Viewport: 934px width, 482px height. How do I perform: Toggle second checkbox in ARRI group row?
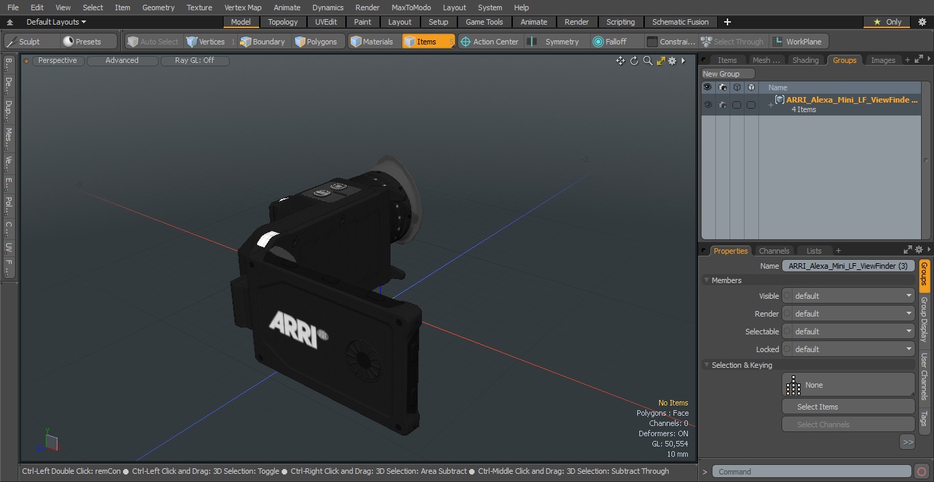point(751,105)
